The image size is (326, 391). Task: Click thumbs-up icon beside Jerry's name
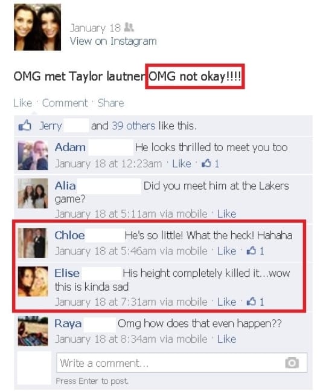pos(25,126)
